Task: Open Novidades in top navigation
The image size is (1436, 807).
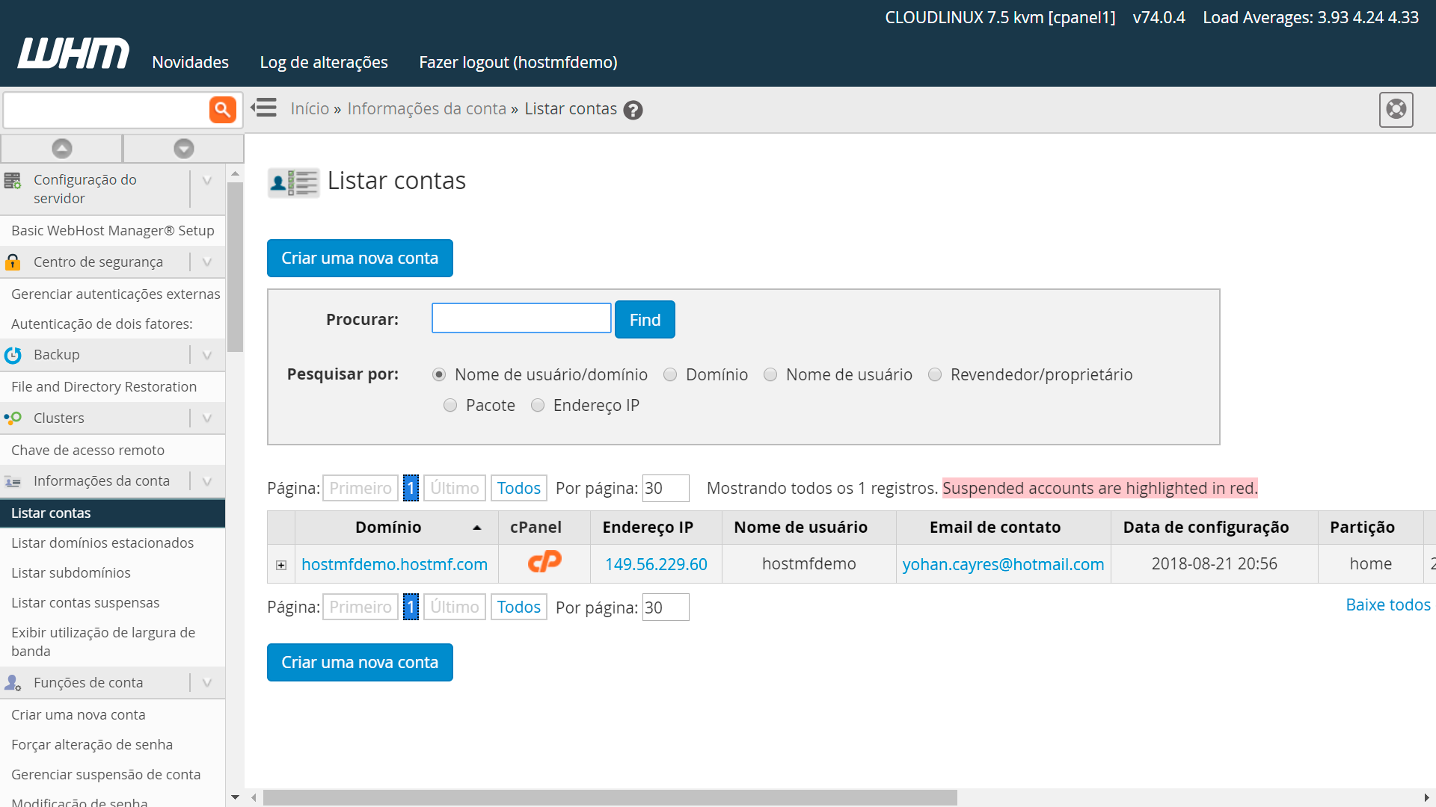Action: click(x=190, y=62)
